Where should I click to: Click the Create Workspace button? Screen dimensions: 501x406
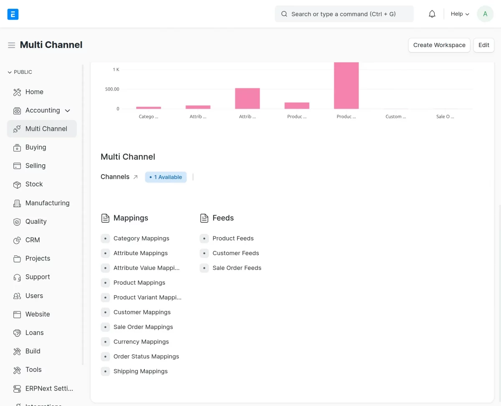(x=439, y=45)
